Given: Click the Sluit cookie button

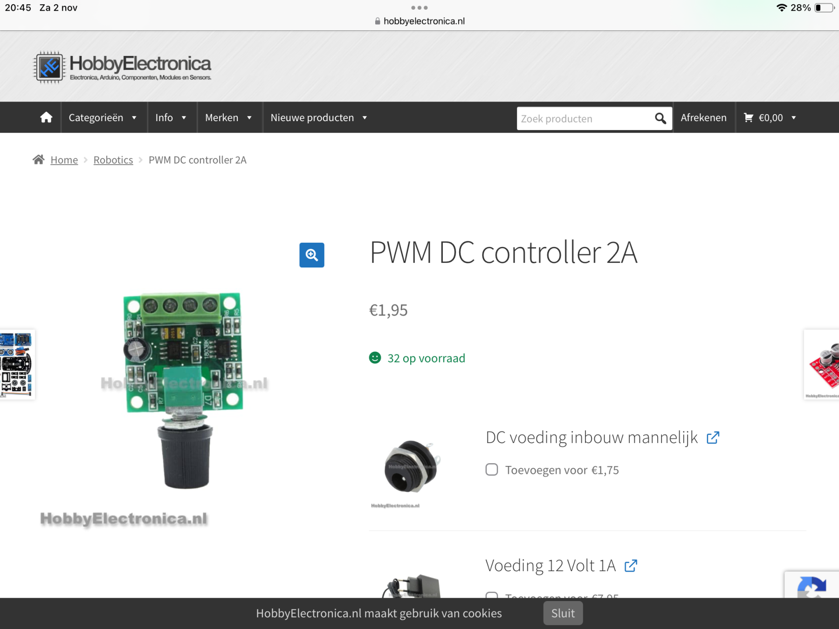Looking at the screenshot, I should tap(563, 613).
